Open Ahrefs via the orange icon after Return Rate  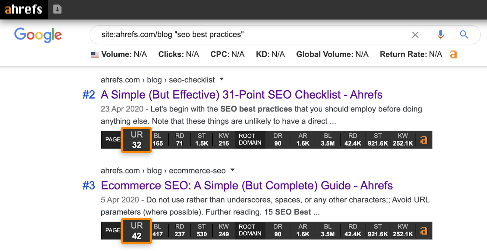[453, 54]
